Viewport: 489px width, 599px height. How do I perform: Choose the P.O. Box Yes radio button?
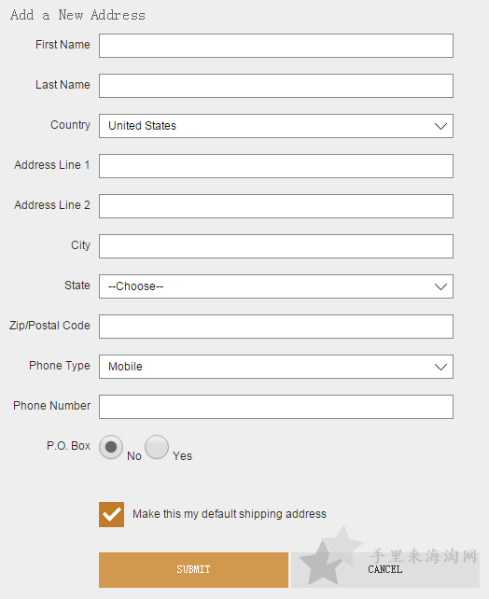[157, 447]
